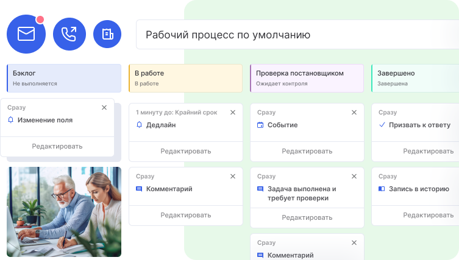The height and width of the screenshot is (260, 459).
Task: Click the checkmark icon beside Призвать к ответу
Action: click(x=382, y=125)
